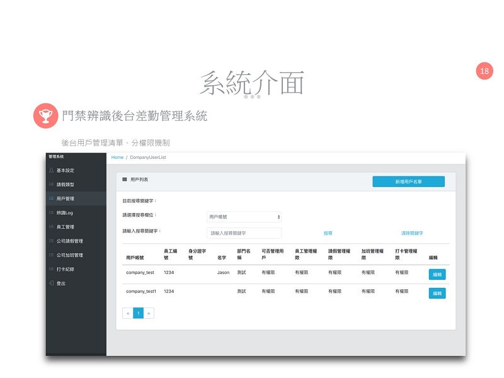Click the 搜尋 search link
The image size is (504, 378).
tap(328, 233)
